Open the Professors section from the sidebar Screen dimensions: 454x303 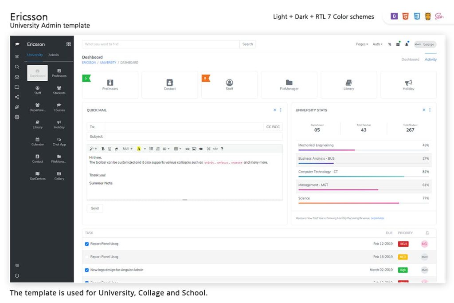59,72
